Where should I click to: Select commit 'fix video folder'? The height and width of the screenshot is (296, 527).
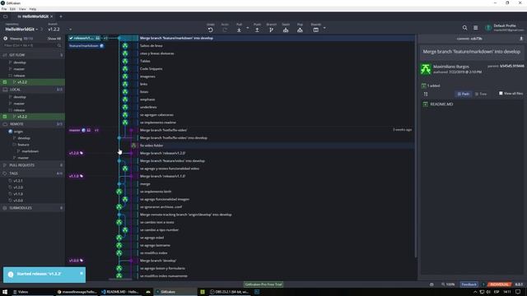(152, 146)
